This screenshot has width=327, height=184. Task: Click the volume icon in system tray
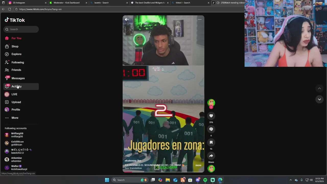311,180
